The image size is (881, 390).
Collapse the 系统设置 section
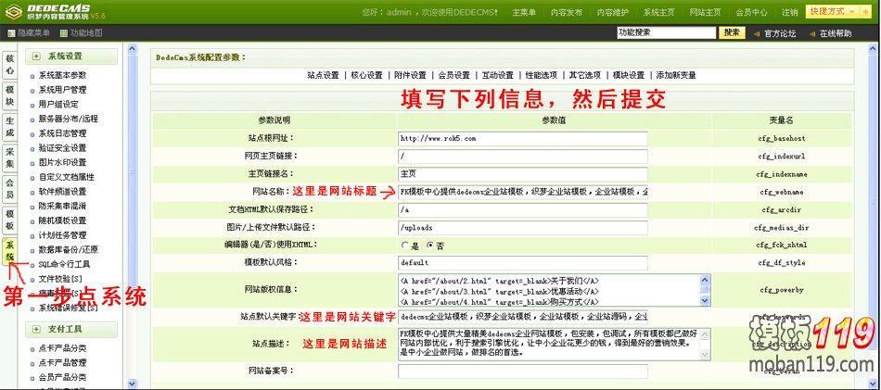[37, 57]
